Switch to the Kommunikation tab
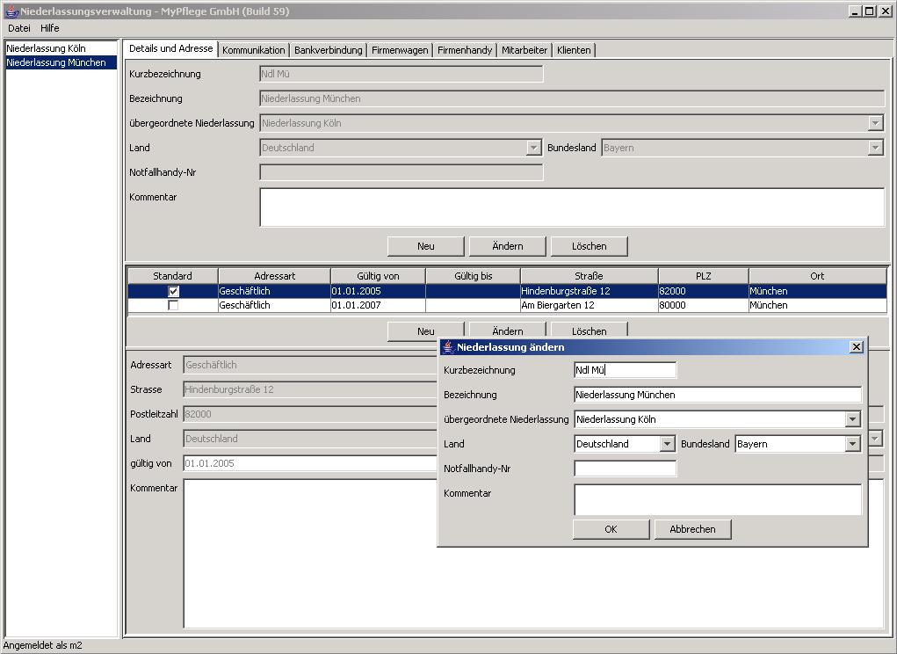 click(x=253, y=50)
